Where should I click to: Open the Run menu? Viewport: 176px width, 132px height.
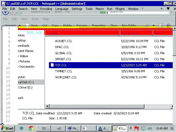[109, 9]
